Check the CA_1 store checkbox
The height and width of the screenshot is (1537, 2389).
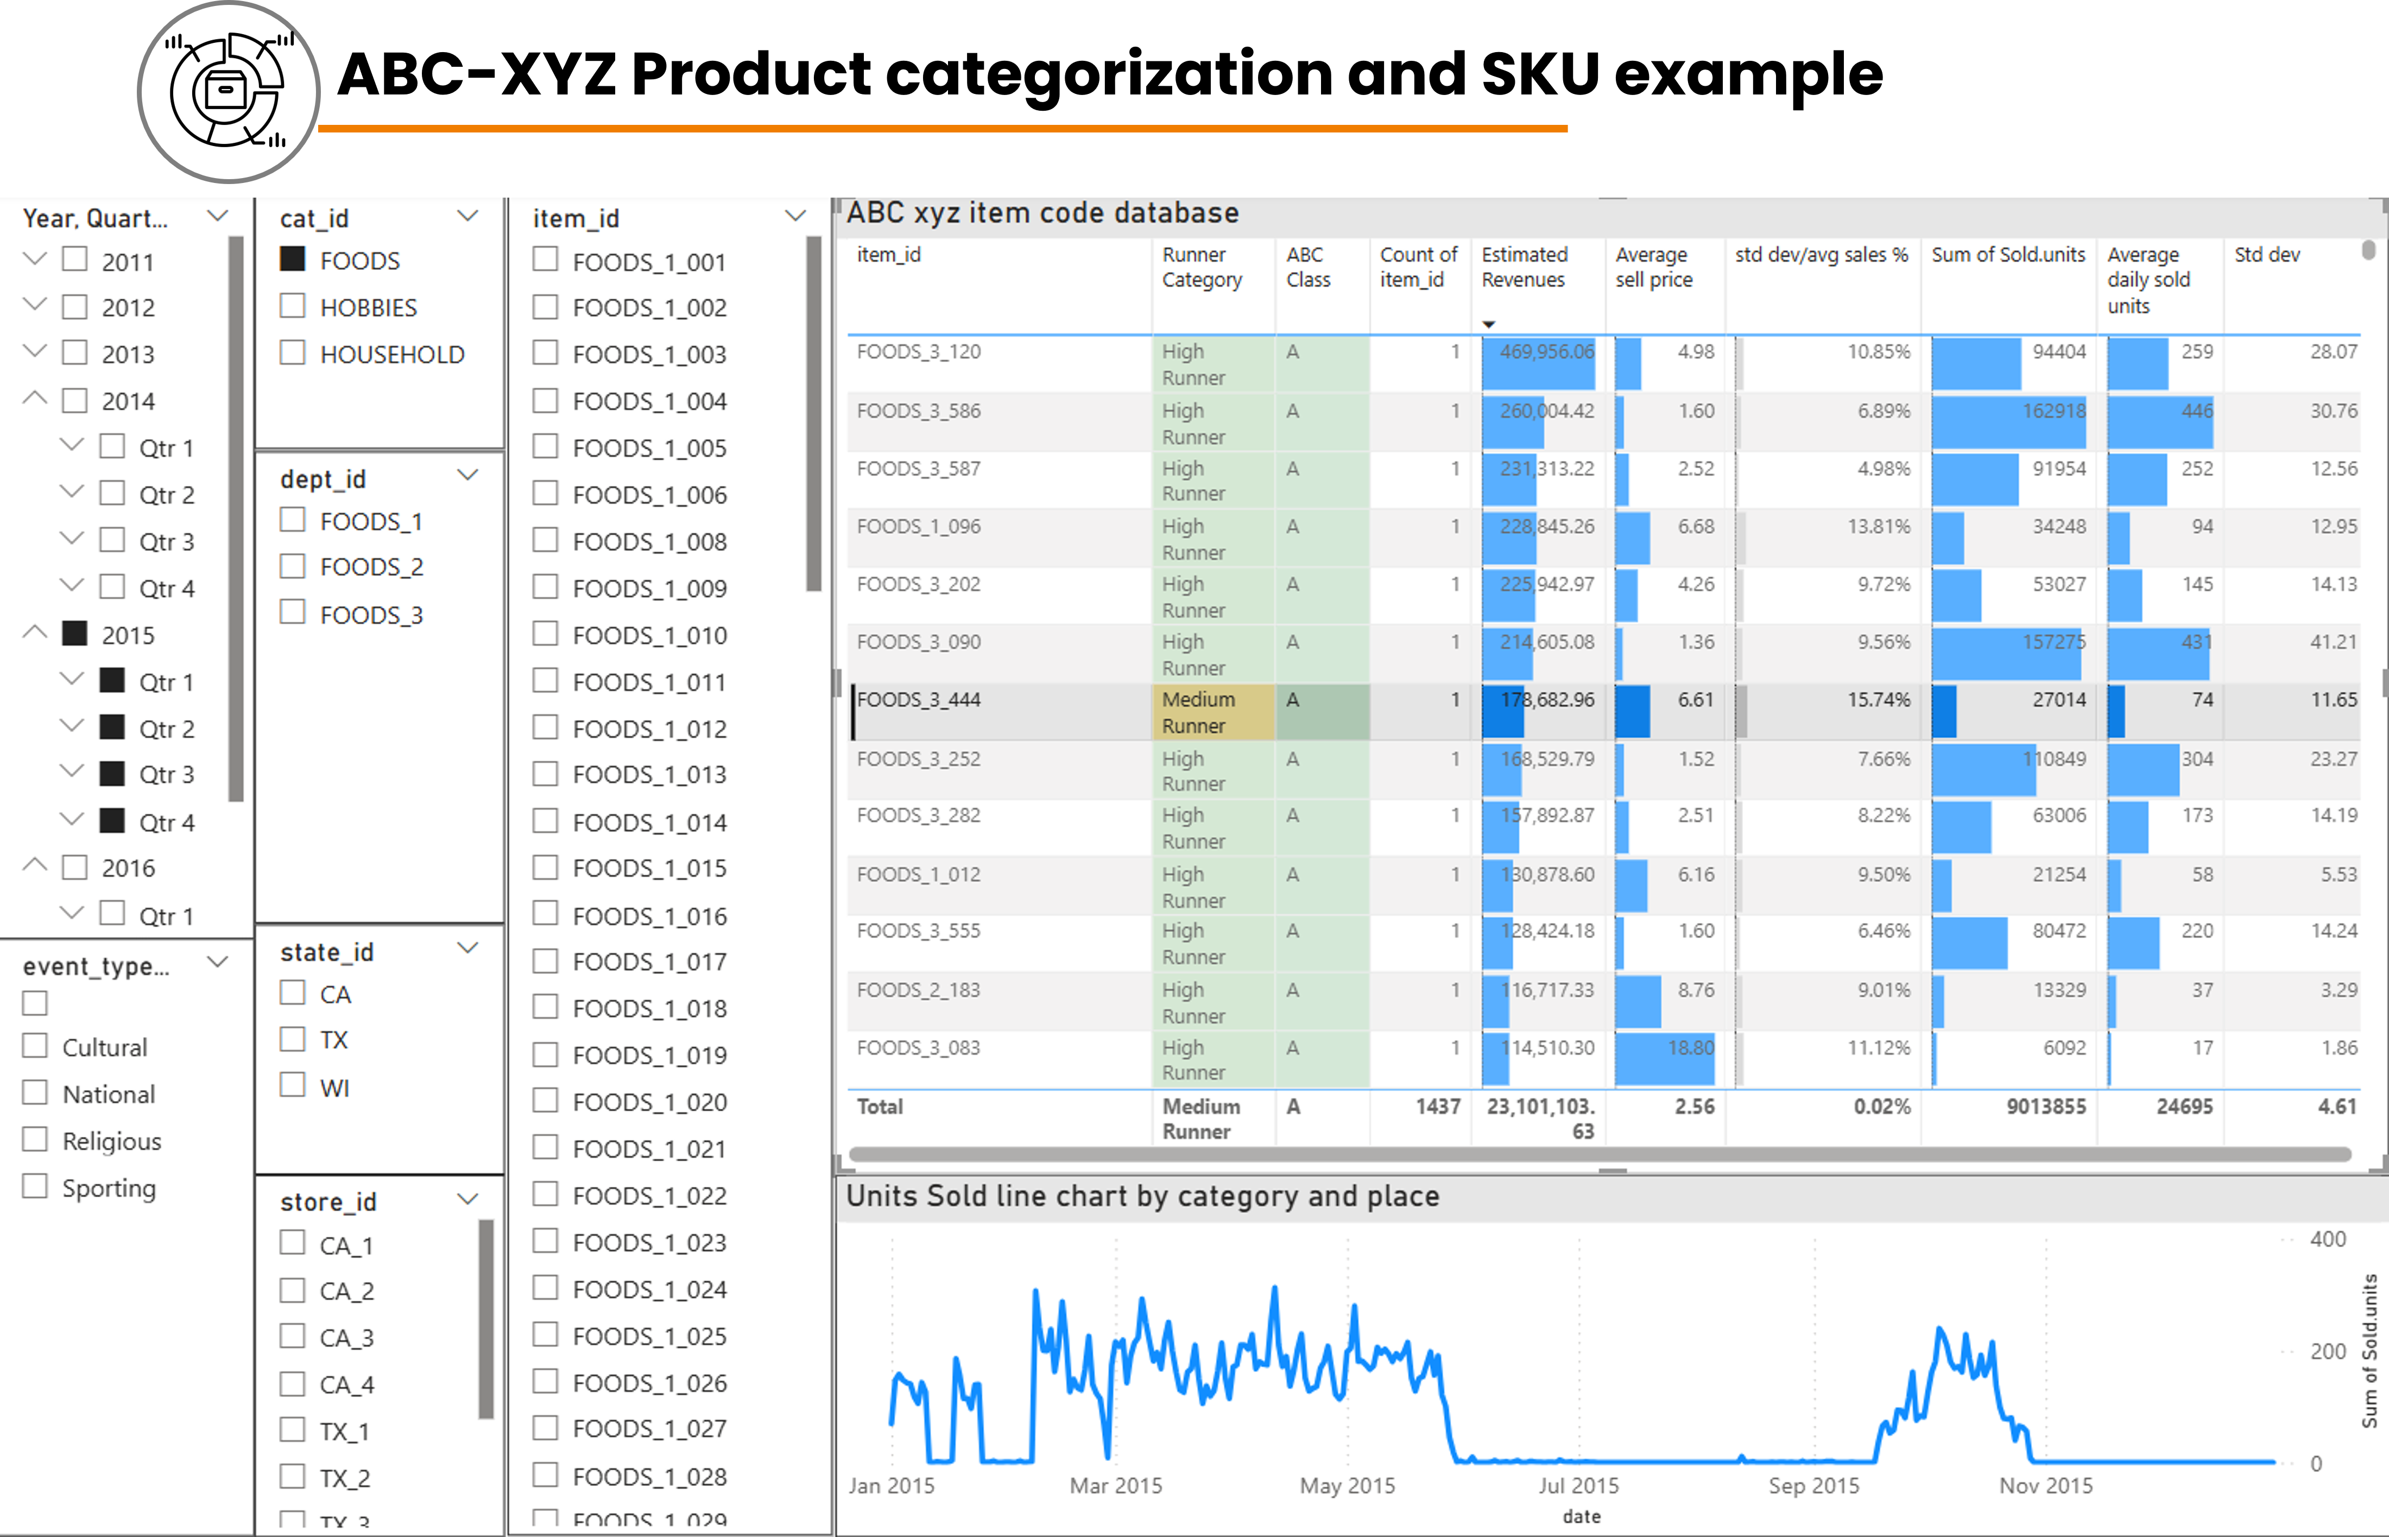293,1244
